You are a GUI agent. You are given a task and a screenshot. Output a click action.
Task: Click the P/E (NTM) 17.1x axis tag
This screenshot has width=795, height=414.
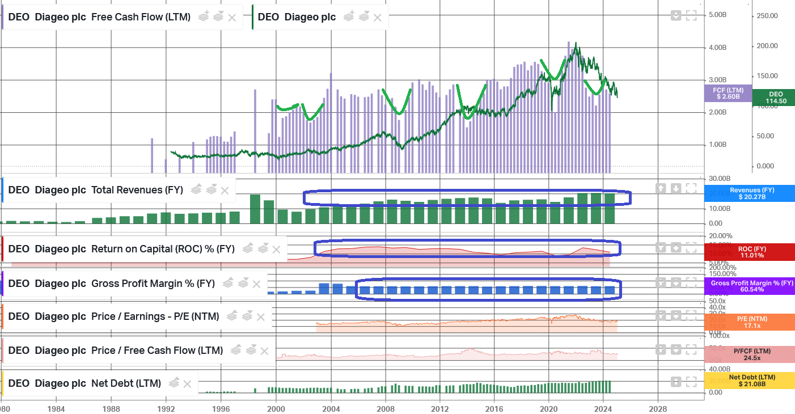[750, 322]
